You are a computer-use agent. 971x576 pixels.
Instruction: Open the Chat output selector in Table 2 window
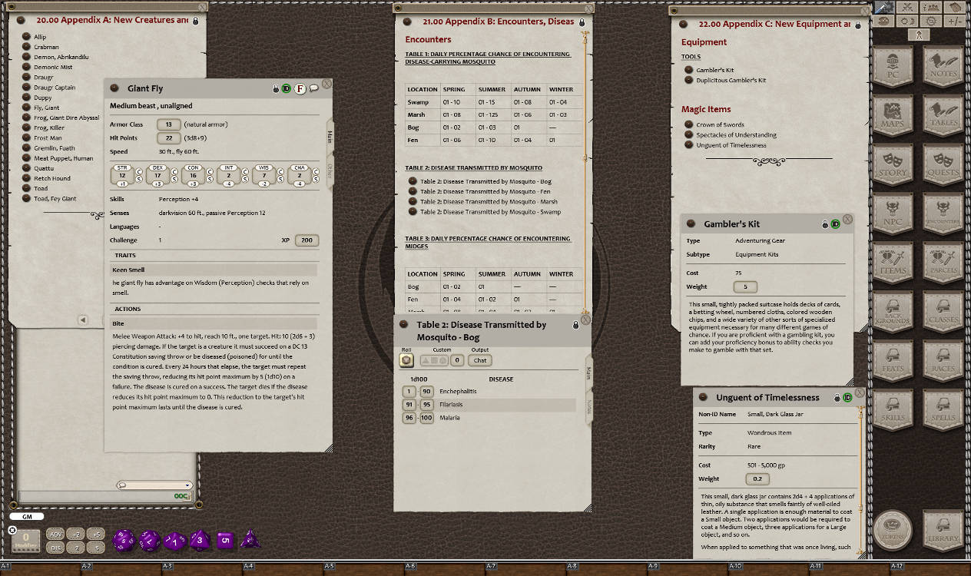tap(479, 360)
